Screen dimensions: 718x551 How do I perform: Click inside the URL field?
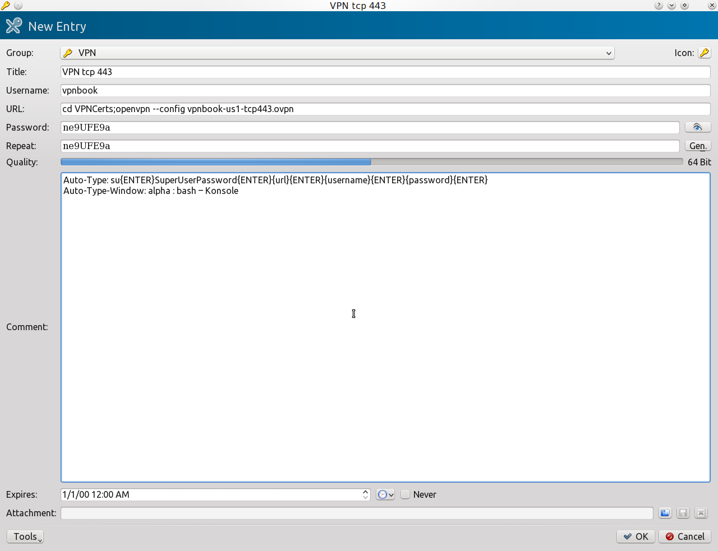tap(385, 109)
